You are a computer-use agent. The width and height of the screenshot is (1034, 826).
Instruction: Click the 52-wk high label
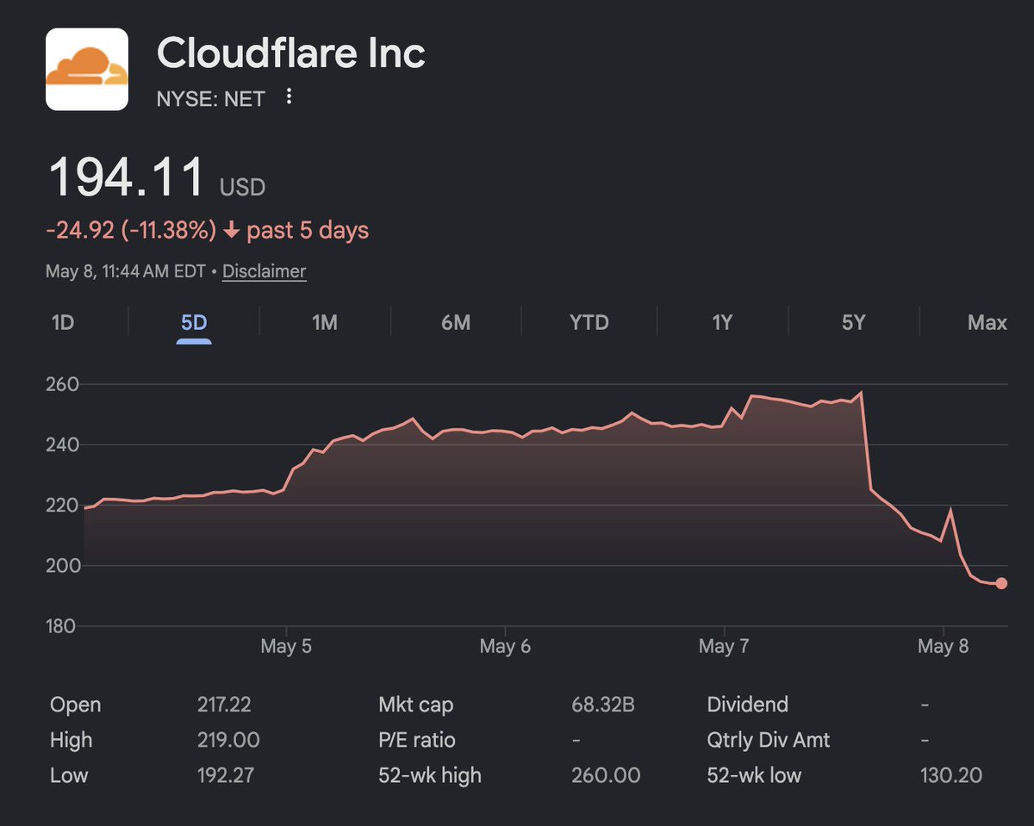[430, 775]
